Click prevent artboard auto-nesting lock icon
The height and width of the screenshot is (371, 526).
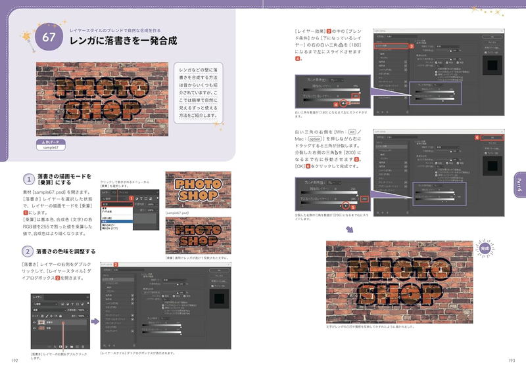pos(56,316)
